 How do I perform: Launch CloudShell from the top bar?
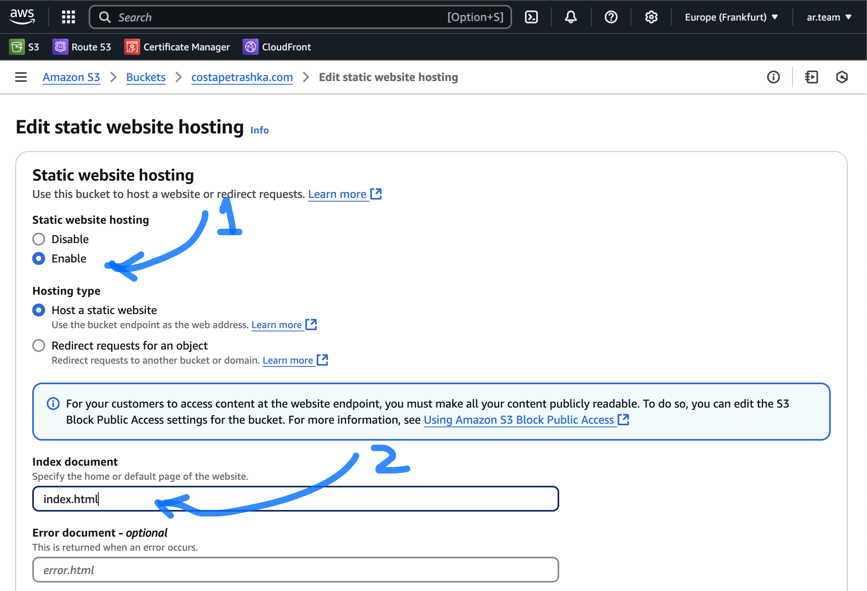(531, 17)
